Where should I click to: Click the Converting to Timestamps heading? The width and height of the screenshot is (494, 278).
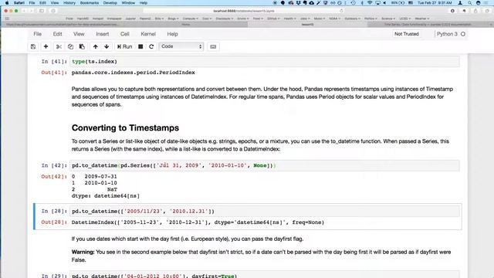125,127
